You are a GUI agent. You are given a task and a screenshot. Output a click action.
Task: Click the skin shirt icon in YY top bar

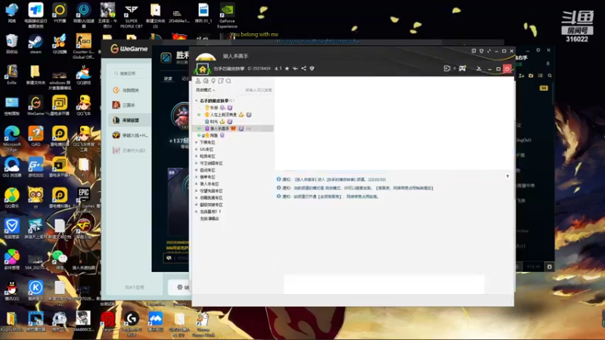(x=481, y=51)
